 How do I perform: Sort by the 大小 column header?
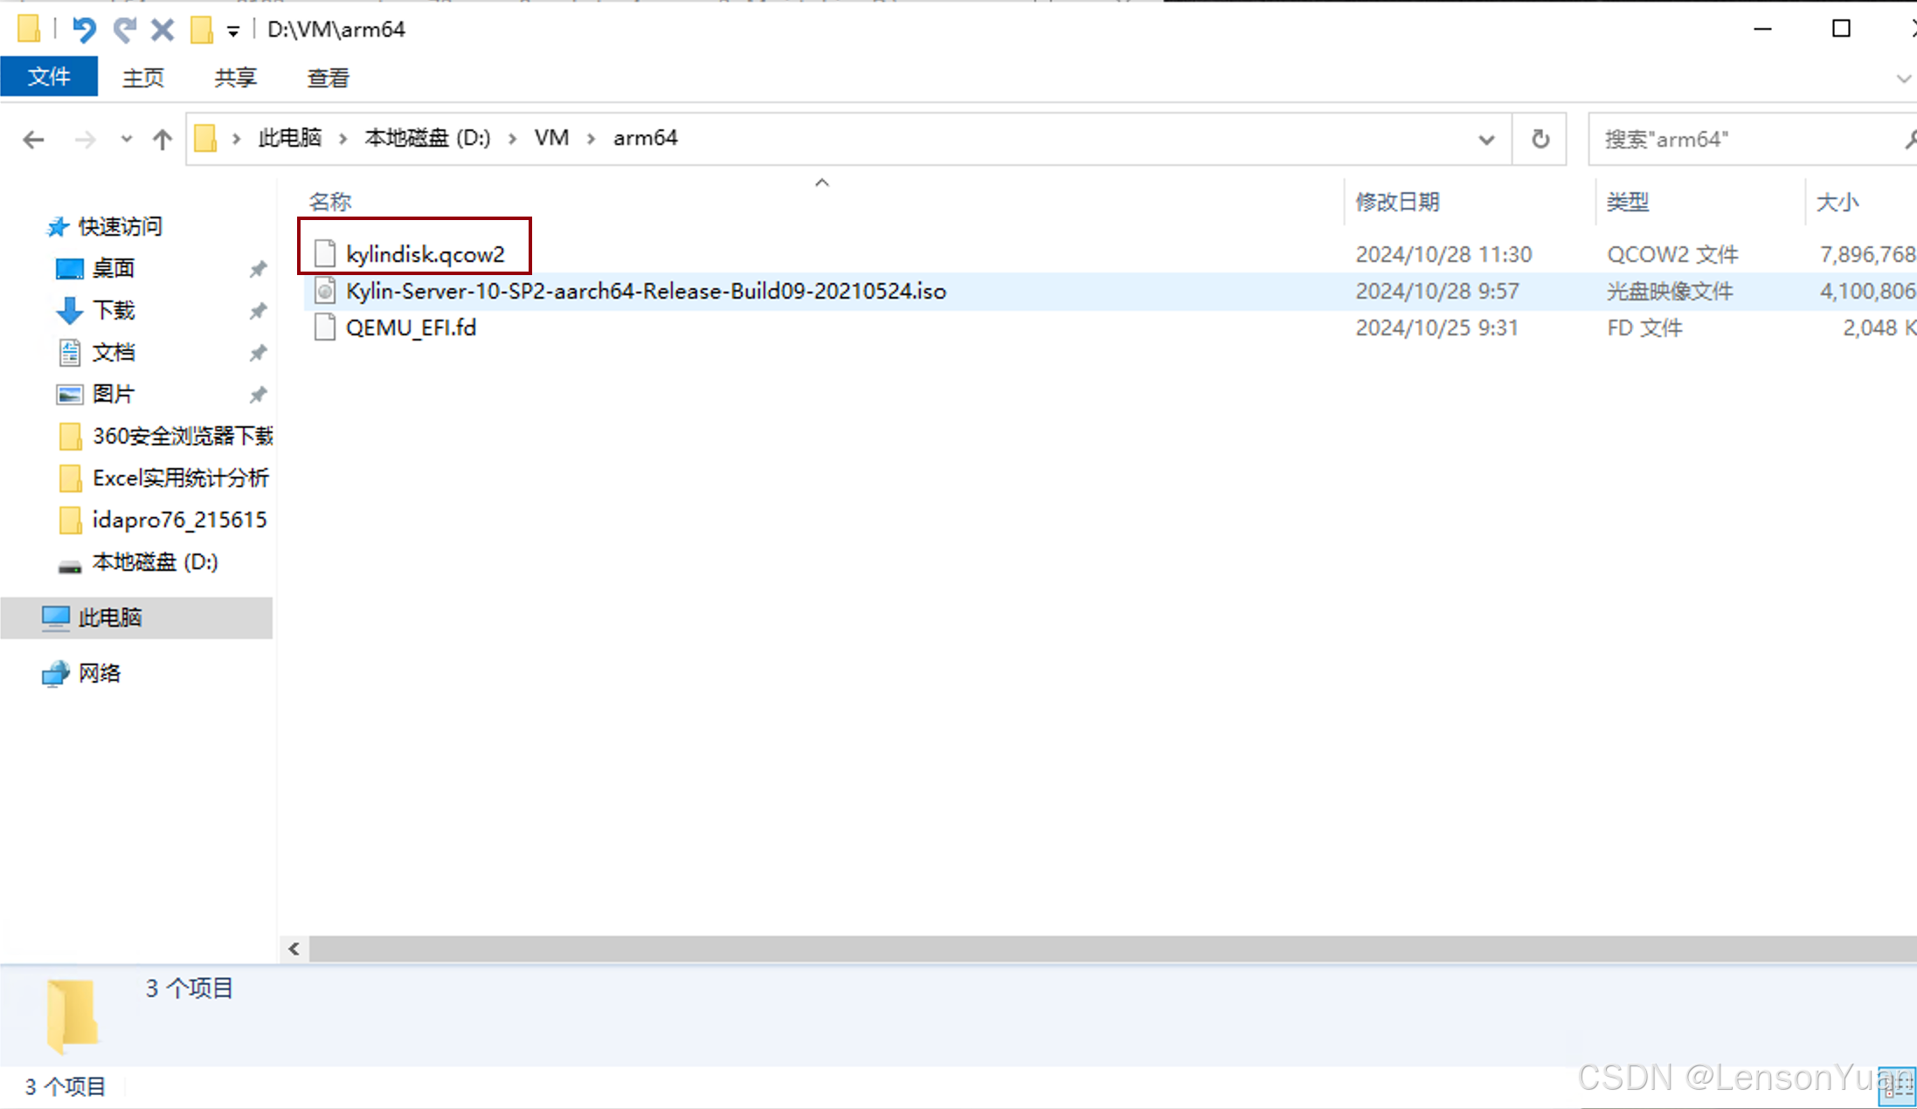(1837, 202)
